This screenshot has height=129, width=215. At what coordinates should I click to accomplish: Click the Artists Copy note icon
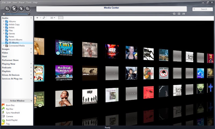(6, 24)
